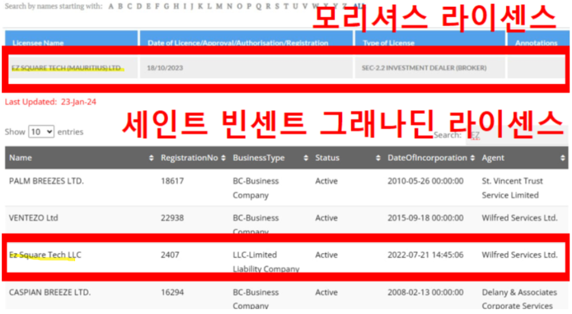
Task: Select letter U in the name search
Action: coord(296,6)
